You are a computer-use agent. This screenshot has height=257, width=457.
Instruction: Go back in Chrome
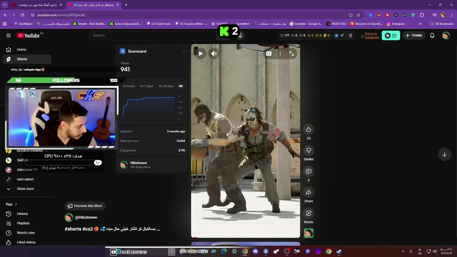(5, 15)
